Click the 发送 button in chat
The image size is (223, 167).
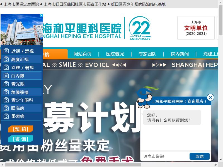(200, 156)
